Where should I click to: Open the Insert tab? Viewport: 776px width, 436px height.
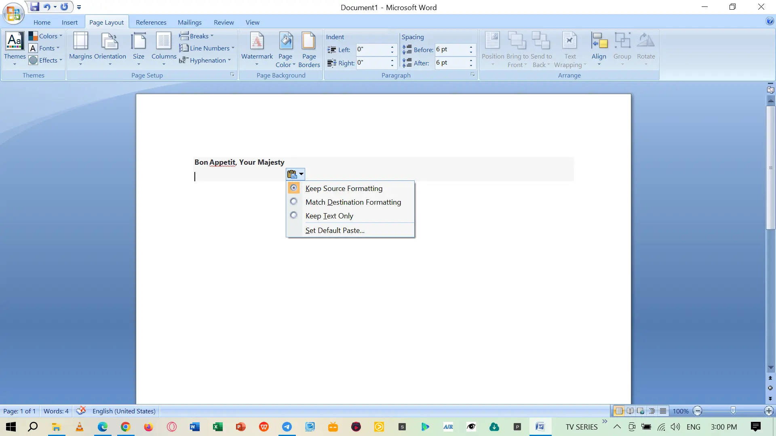coord(70,22)
